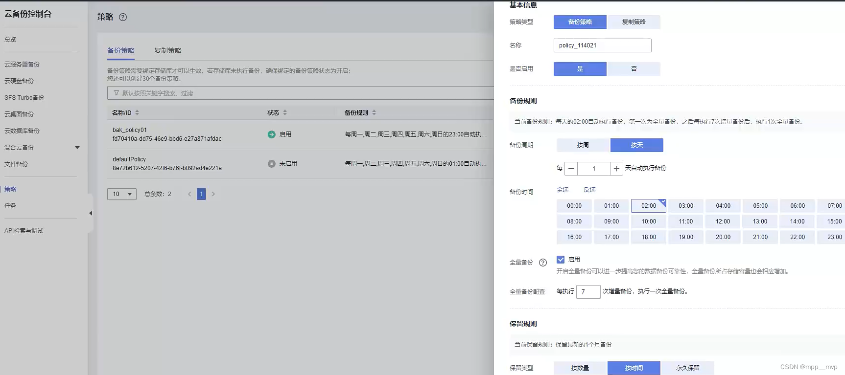Open SFS Turbo备份 in the sidebar
Screen dimensions: 845x375
click(24, 98)
